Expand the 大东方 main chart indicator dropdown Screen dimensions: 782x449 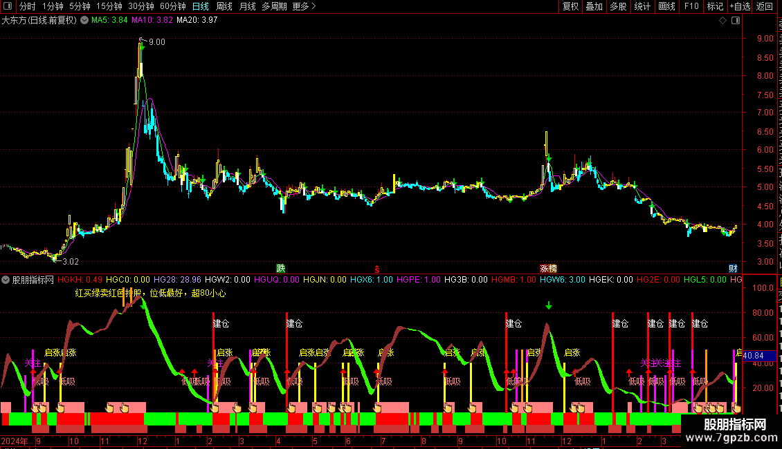coord(85,21)
